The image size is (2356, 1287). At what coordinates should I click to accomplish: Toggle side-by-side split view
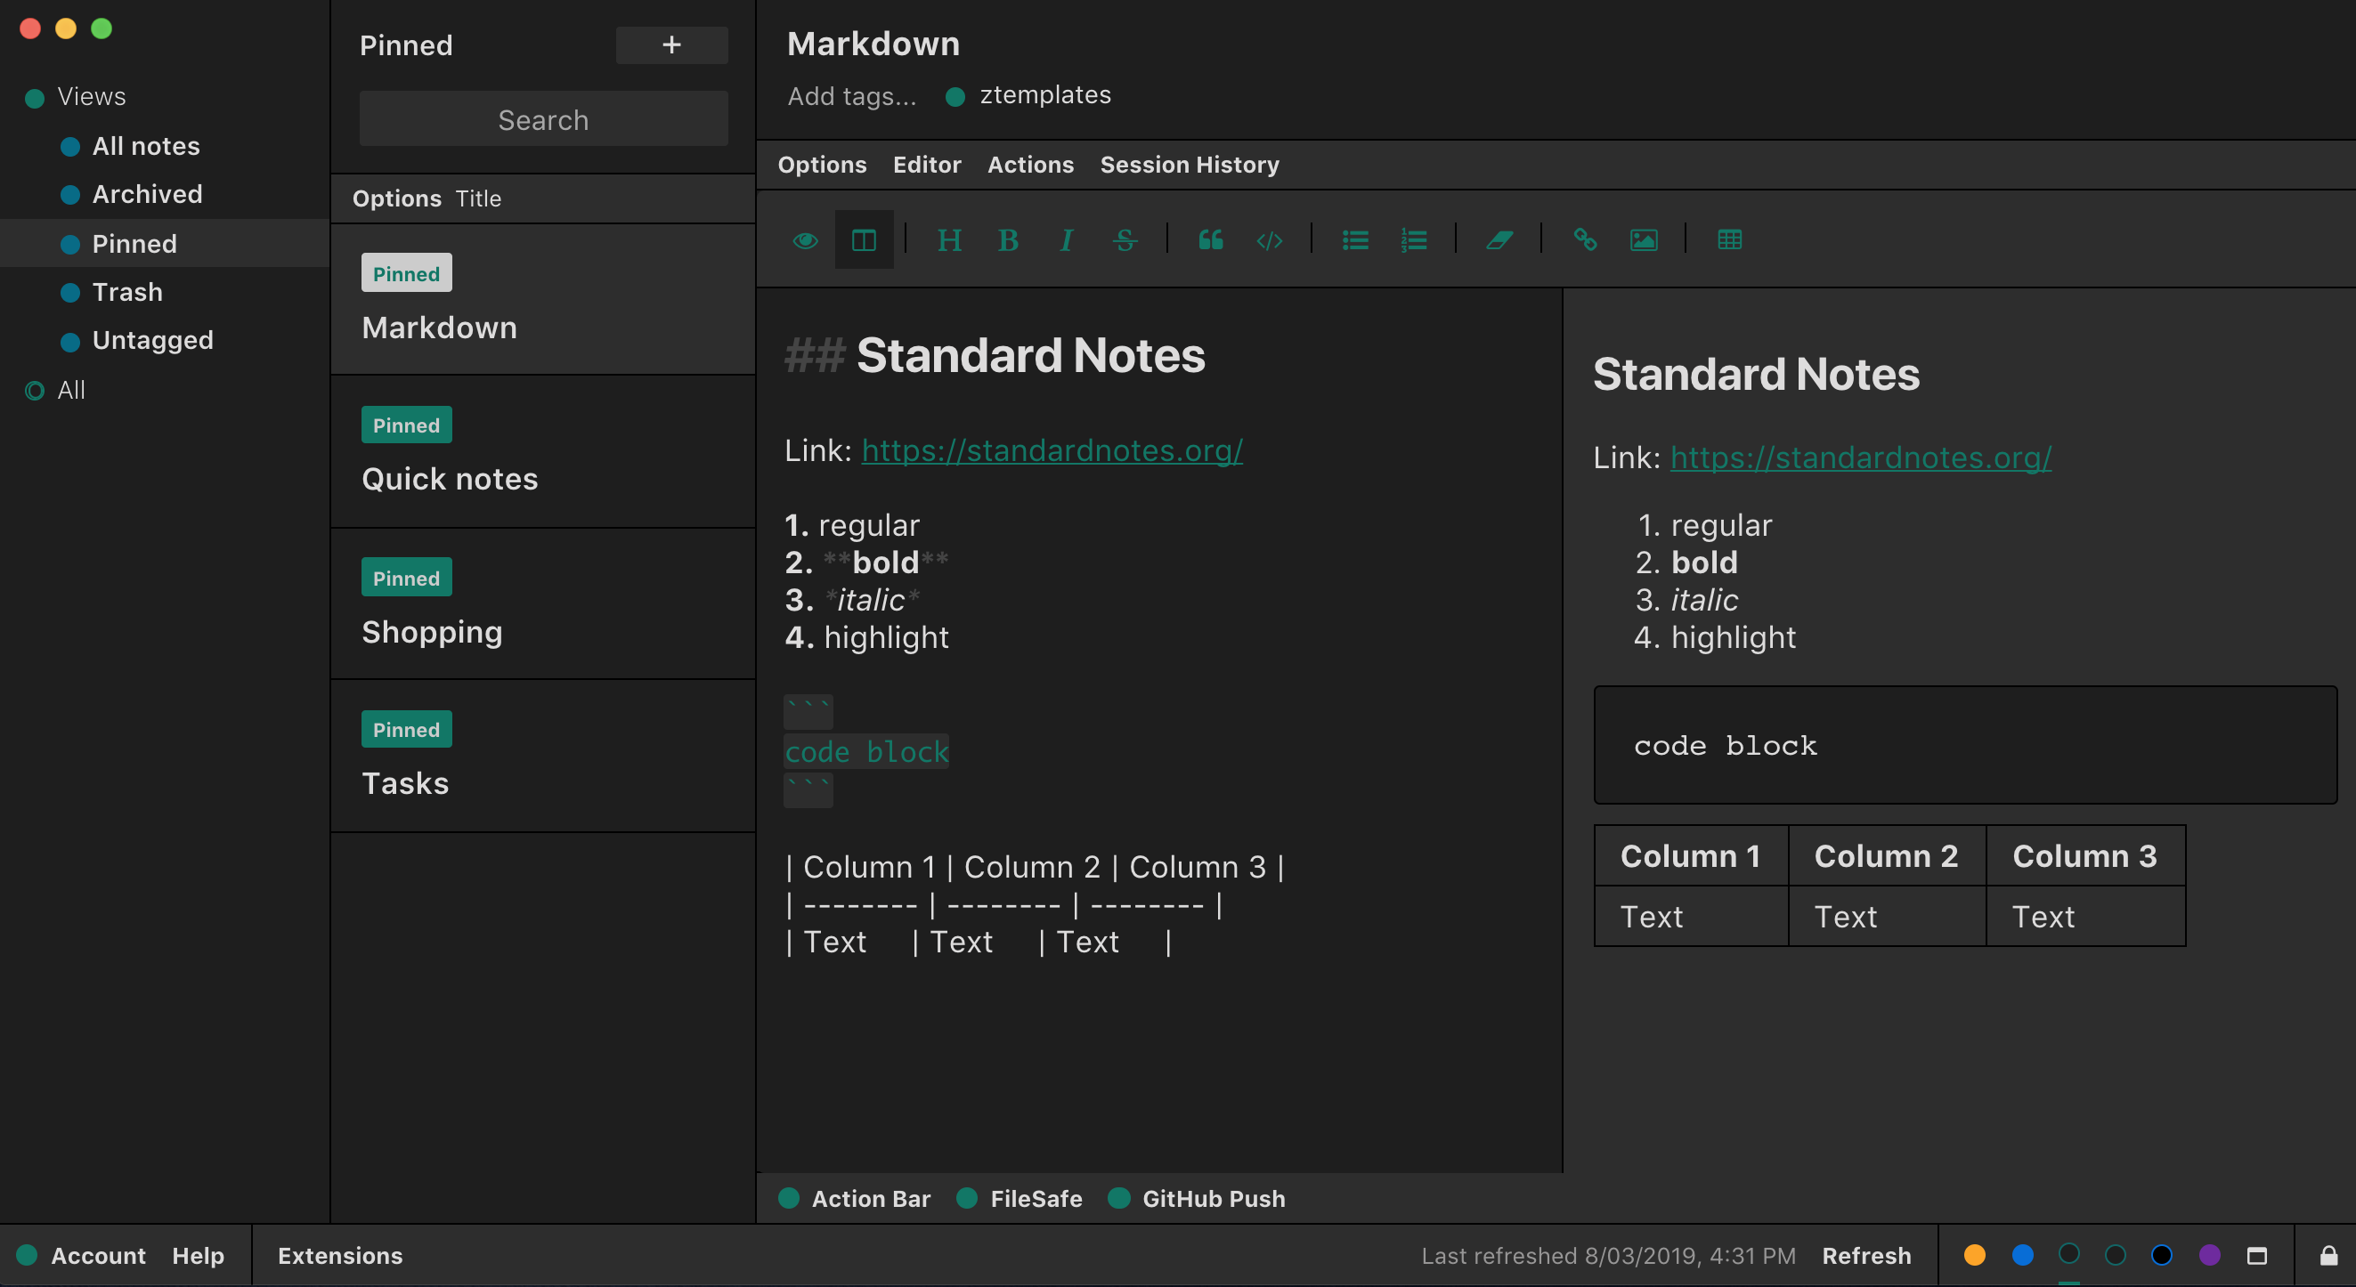pos(864,240)
